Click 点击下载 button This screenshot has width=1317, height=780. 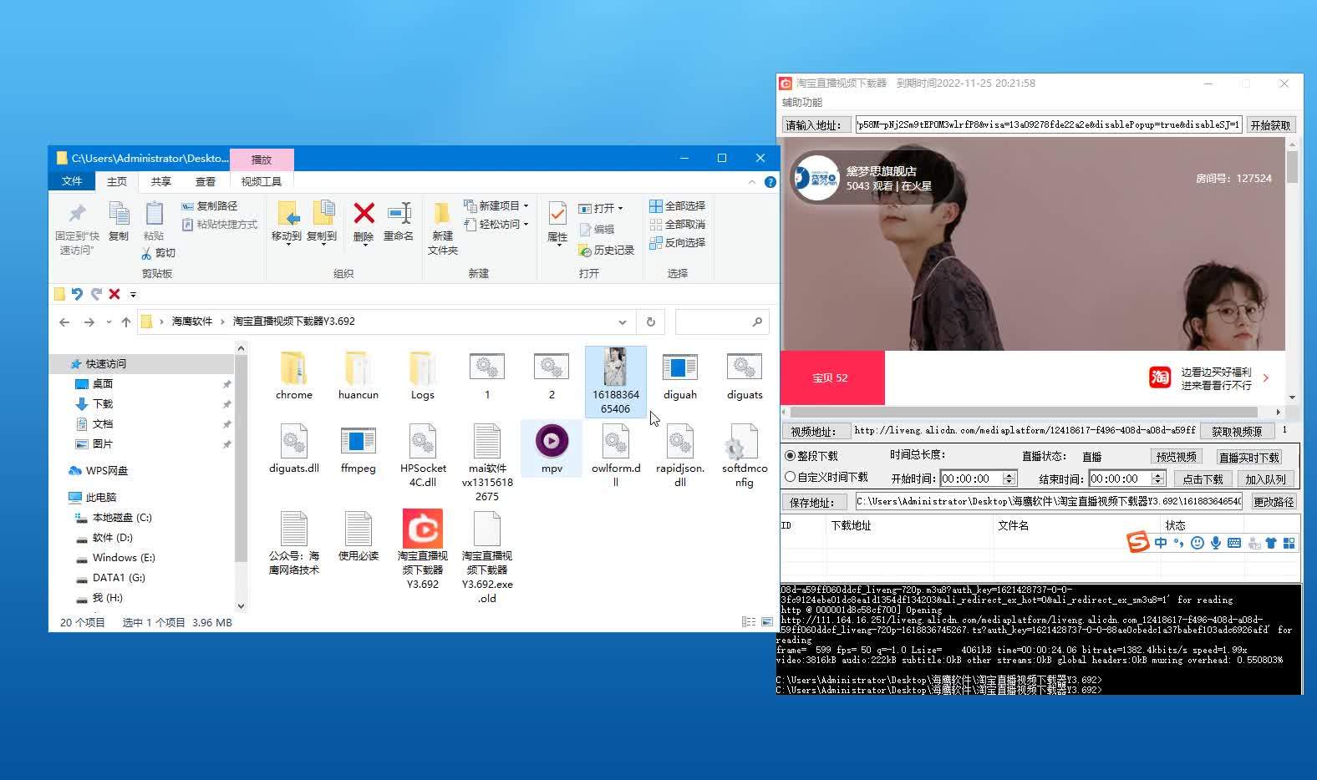1203,479
